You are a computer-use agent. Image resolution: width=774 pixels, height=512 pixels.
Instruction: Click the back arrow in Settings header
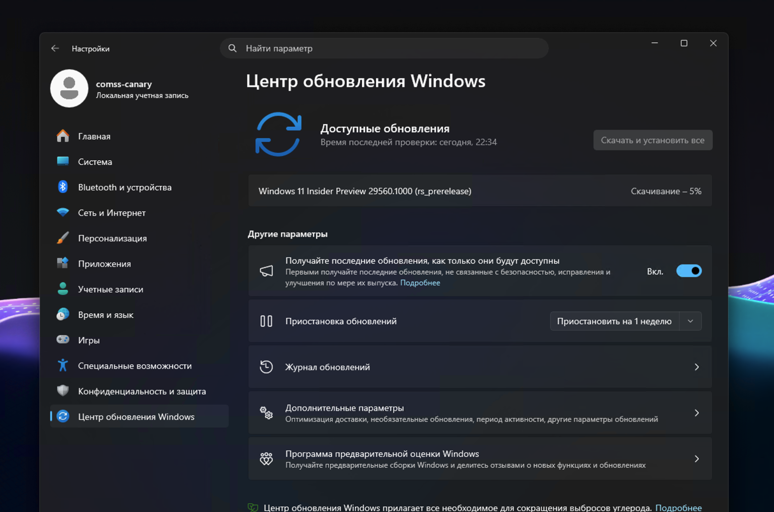(55, 48)
